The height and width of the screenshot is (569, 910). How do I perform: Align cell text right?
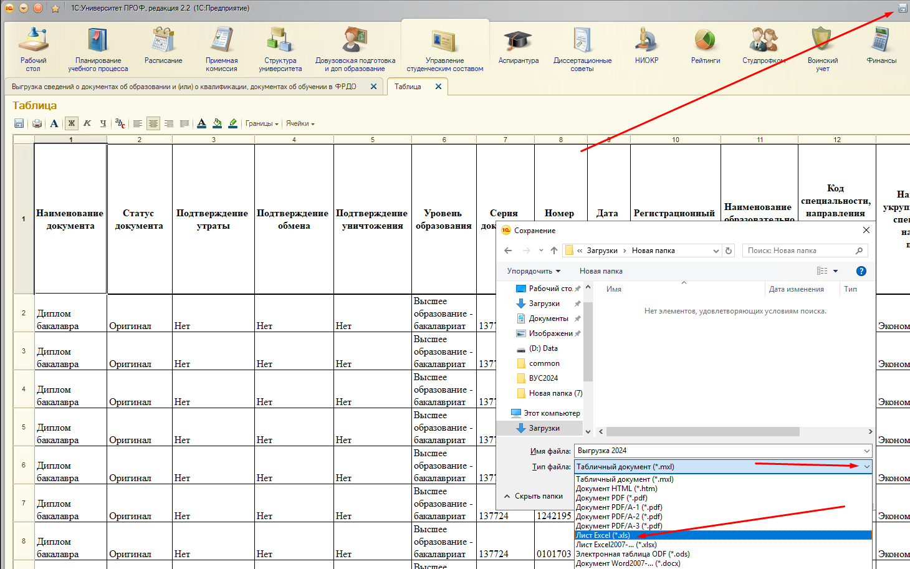click(x=169, y=123)
